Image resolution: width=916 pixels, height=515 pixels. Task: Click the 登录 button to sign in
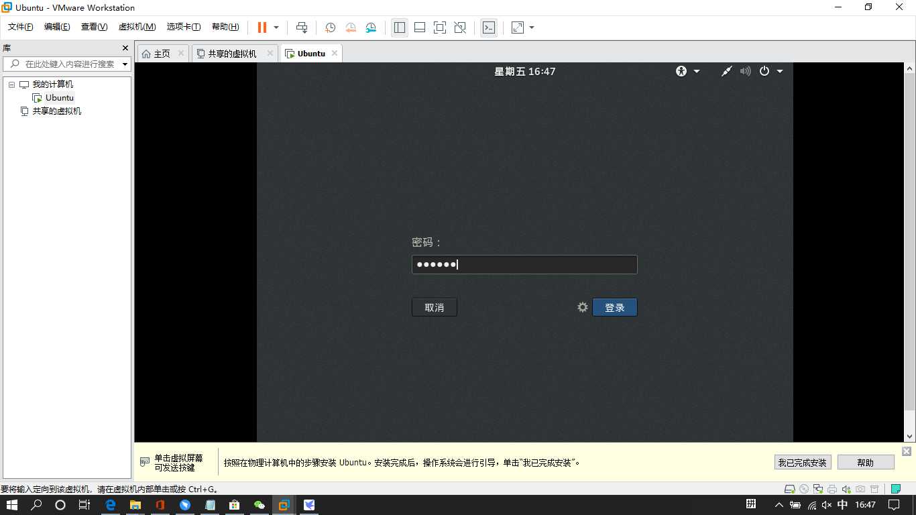tap(615, 307)
